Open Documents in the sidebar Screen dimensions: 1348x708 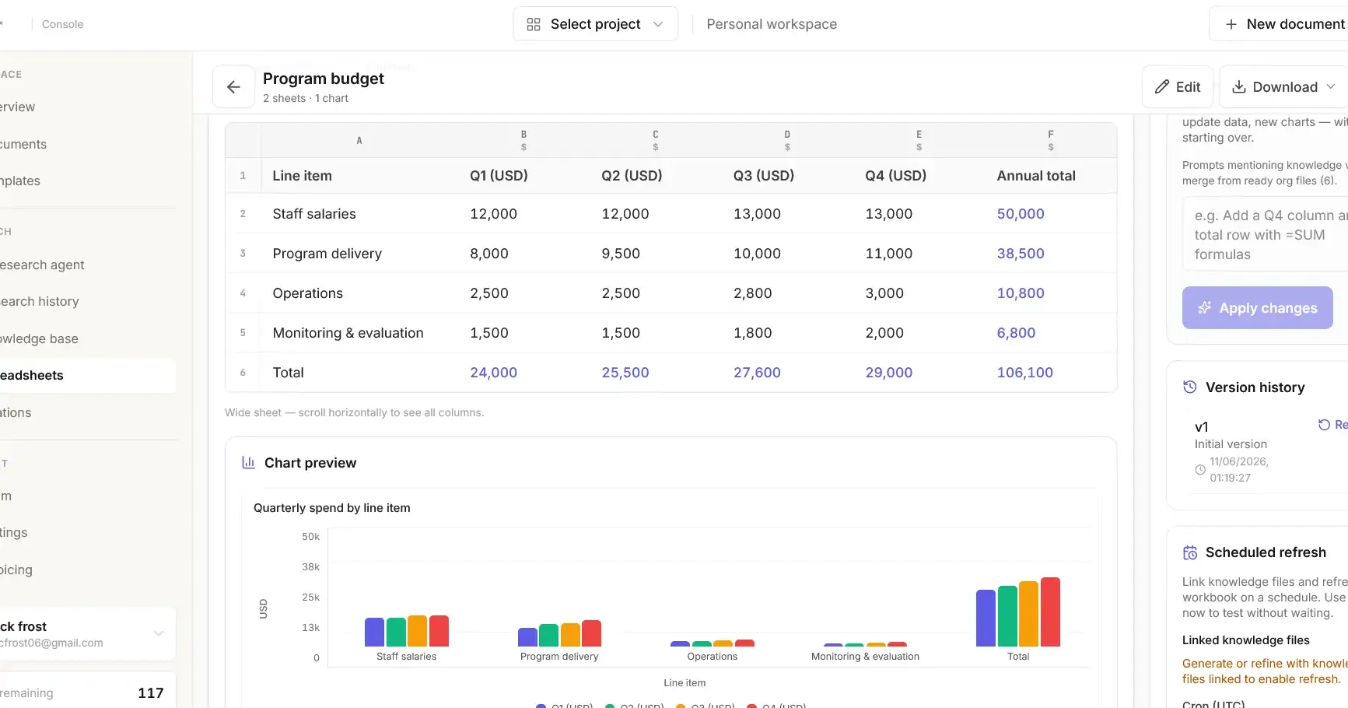(x=23, y=145)
